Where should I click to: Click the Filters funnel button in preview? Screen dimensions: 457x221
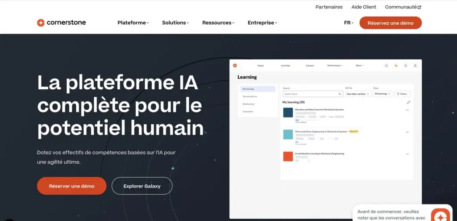pyautogui.click(x=402, y=94)
